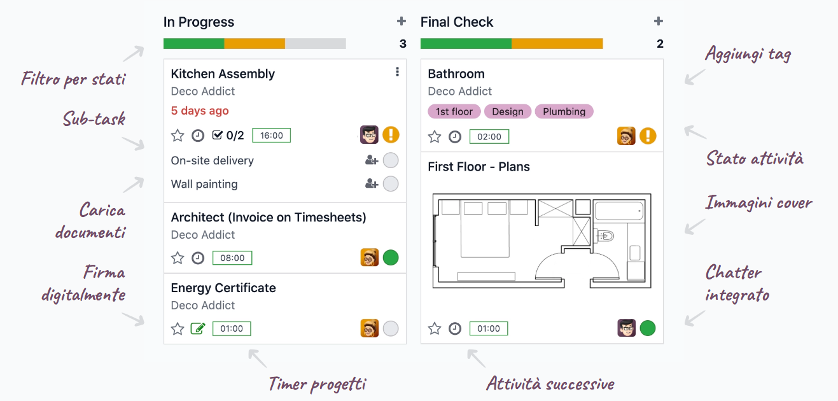Assign user to On-site delivery sub-task

click(372, 160)
